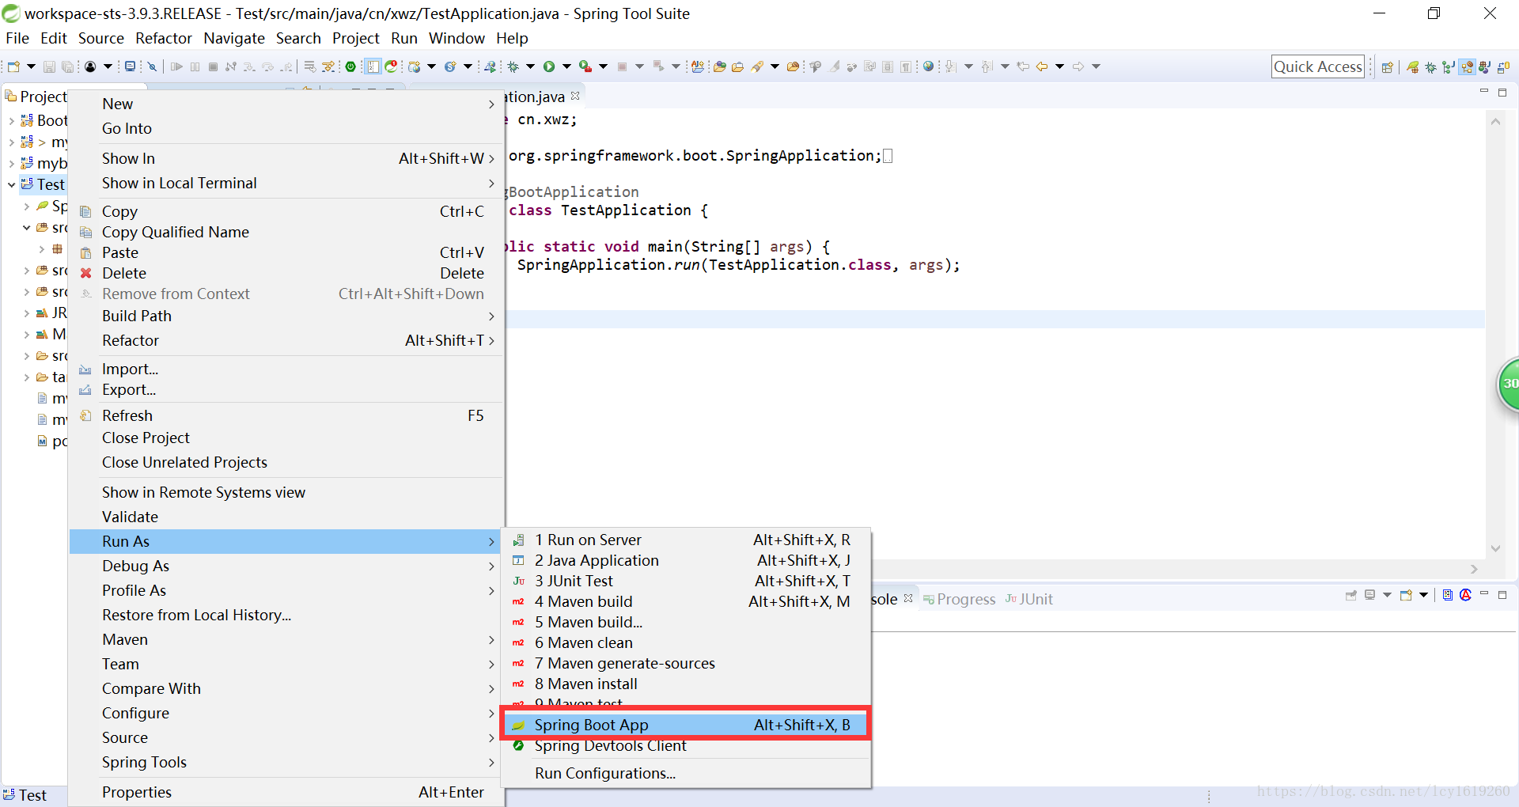This screenshot has width=1519, height=807.
Task: Expand the myb project tree node
Action: click(x=11, y=163)
